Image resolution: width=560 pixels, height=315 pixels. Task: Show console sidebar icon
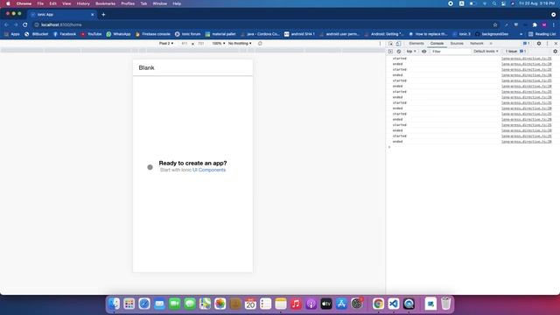390,52
